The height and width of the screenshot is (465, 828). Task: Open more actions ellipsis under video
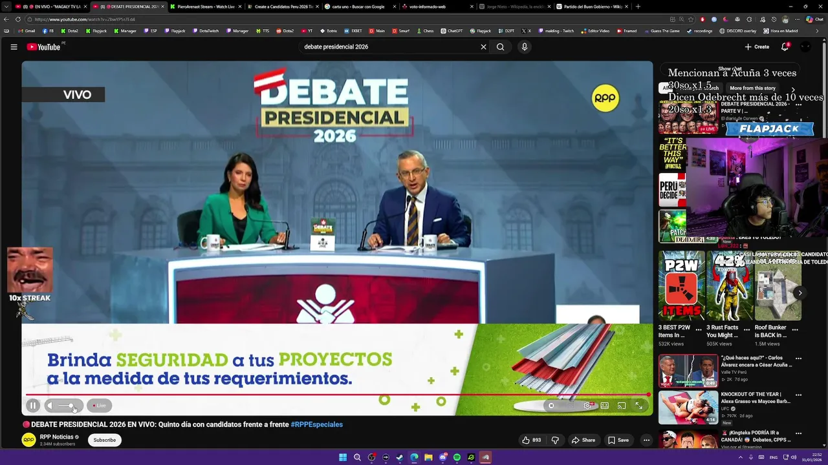646,440
